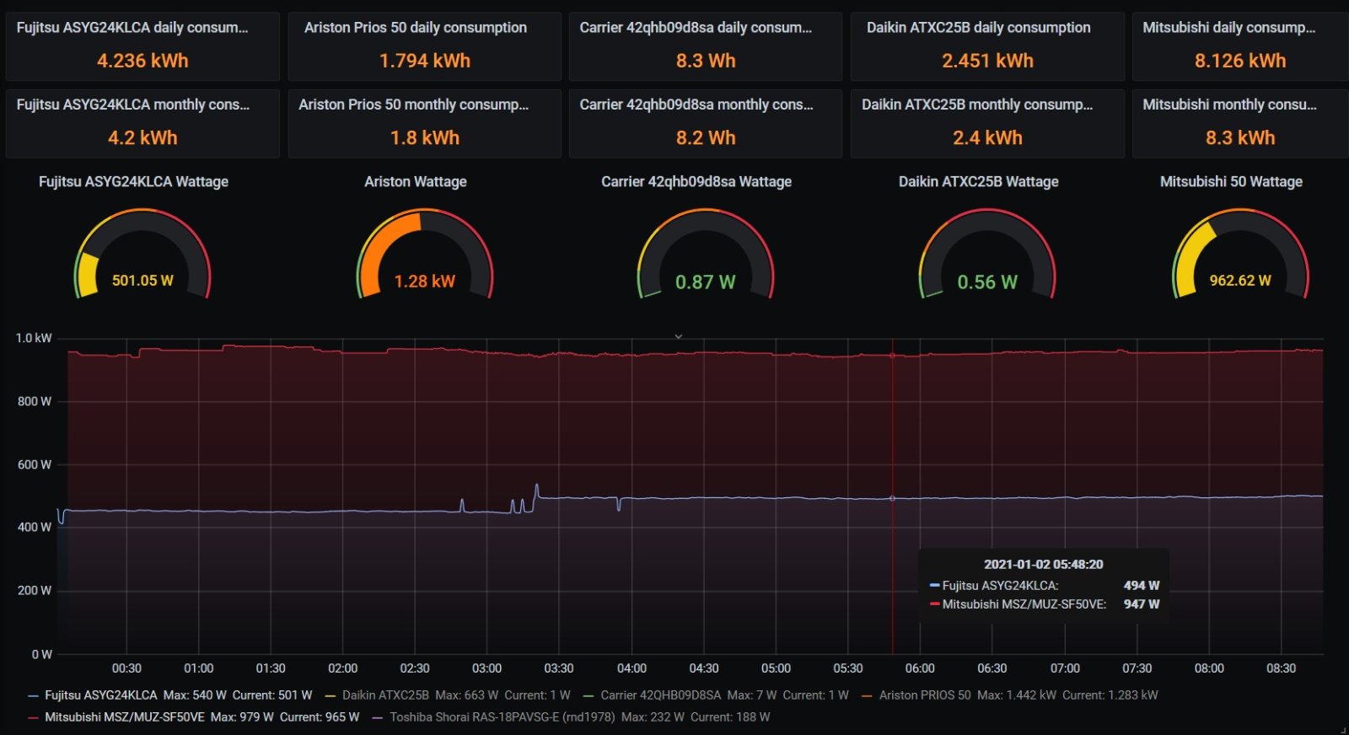Open the Mitsubishi 50 Wattage gauge title menu

(1231, 181)
